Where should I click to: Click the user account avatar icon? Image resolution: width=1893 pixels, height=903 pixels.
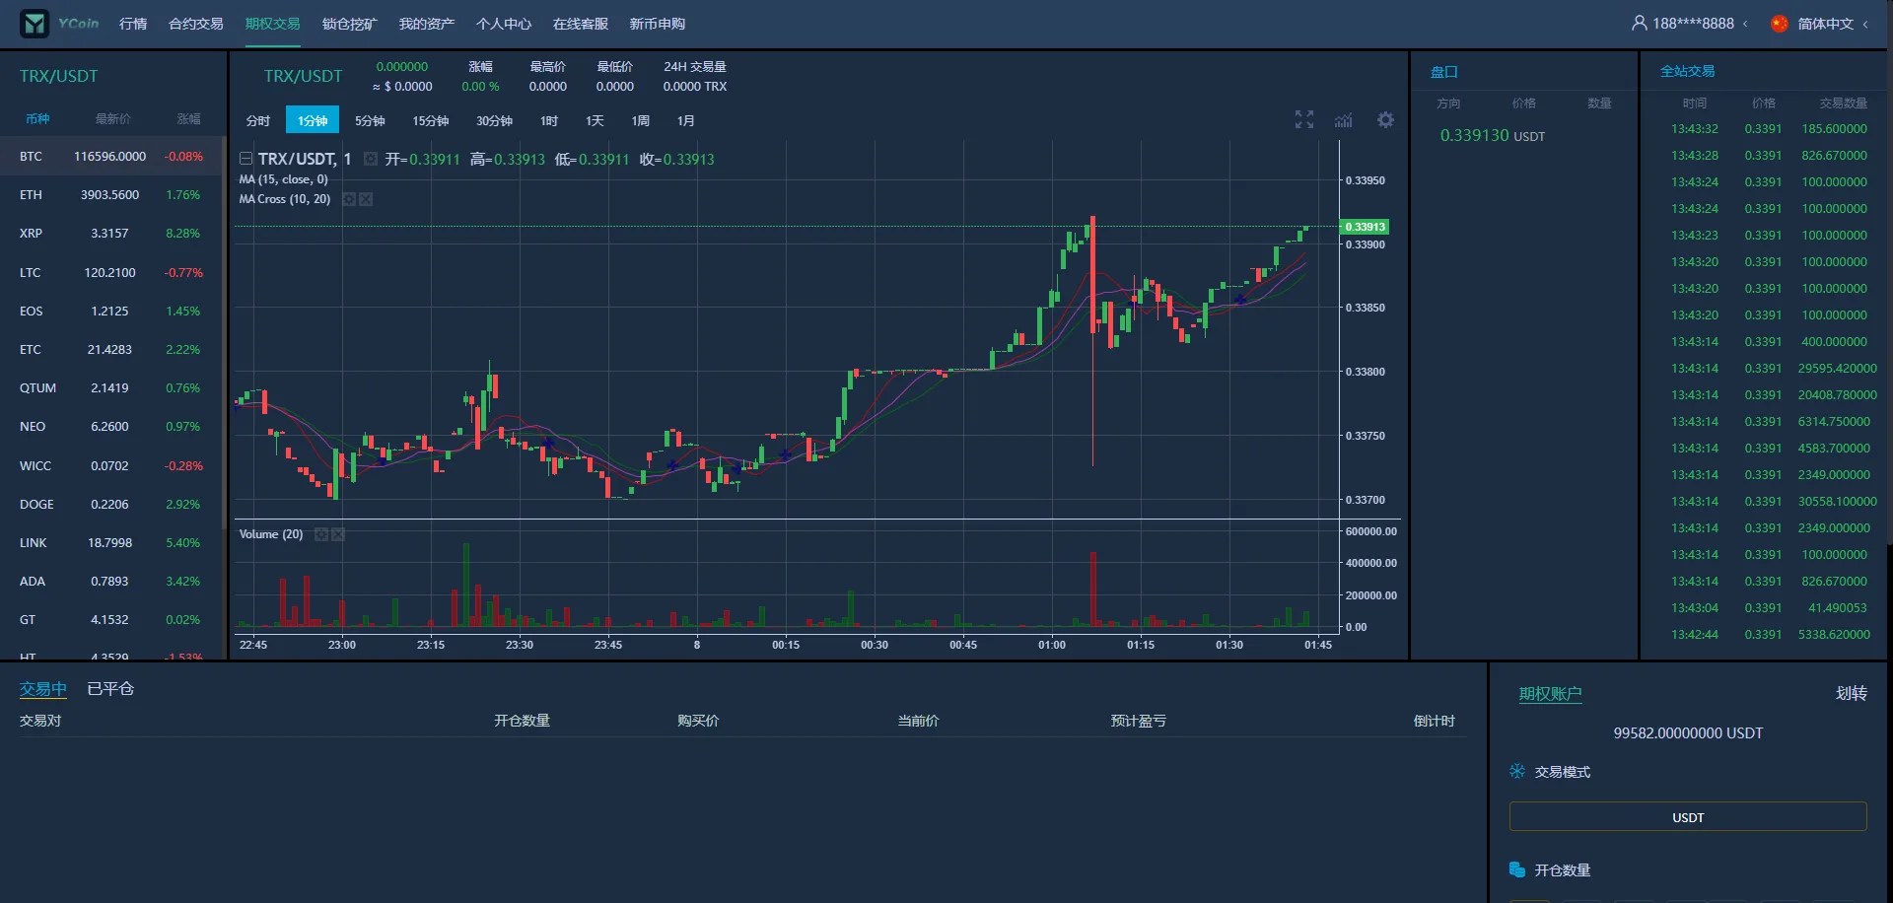click(1639, 23)
